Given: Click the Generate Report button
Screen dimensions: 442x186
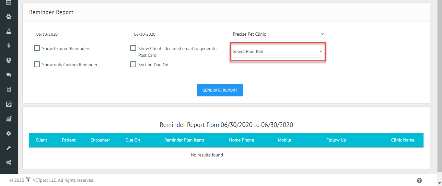Looking at the screenshot, I should (x=220, y=90).
